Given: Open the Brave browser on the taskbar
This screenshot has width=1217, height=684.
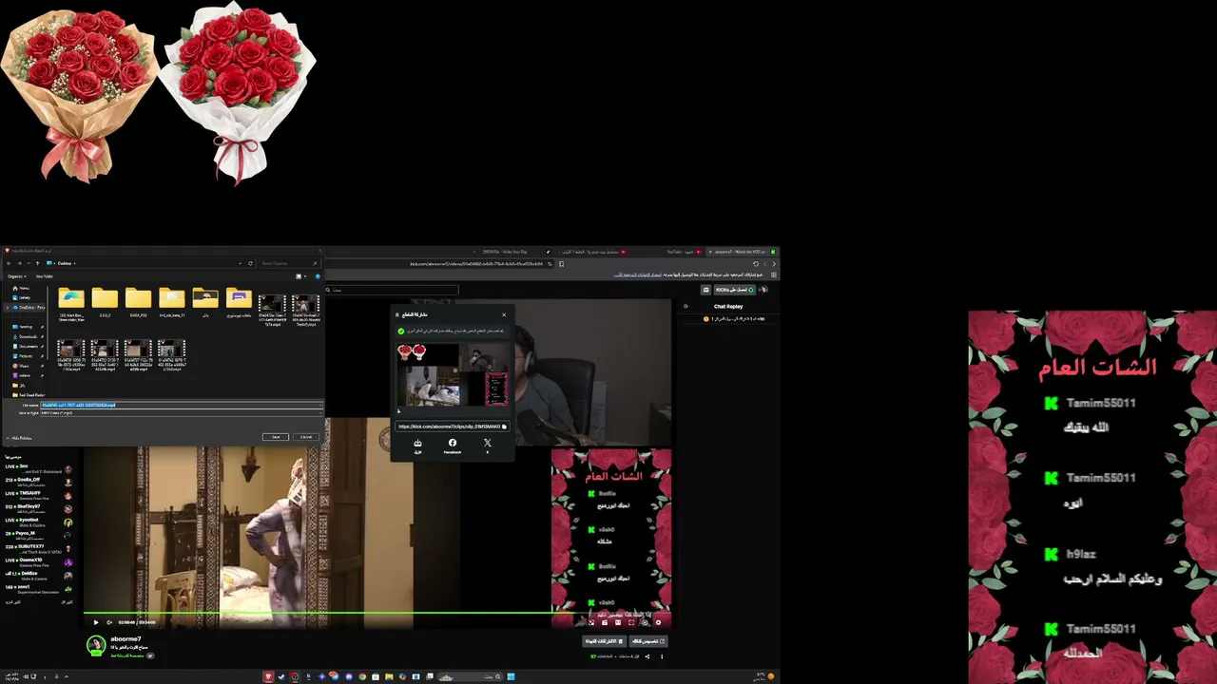Looking at the screenshot, I should 268,676.
